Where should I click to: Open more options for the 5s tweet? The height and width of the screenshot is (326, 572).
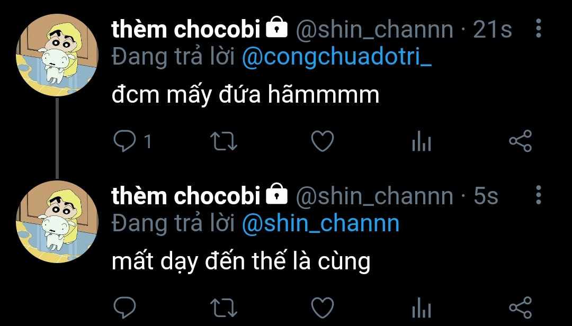[x=538, y=195]
